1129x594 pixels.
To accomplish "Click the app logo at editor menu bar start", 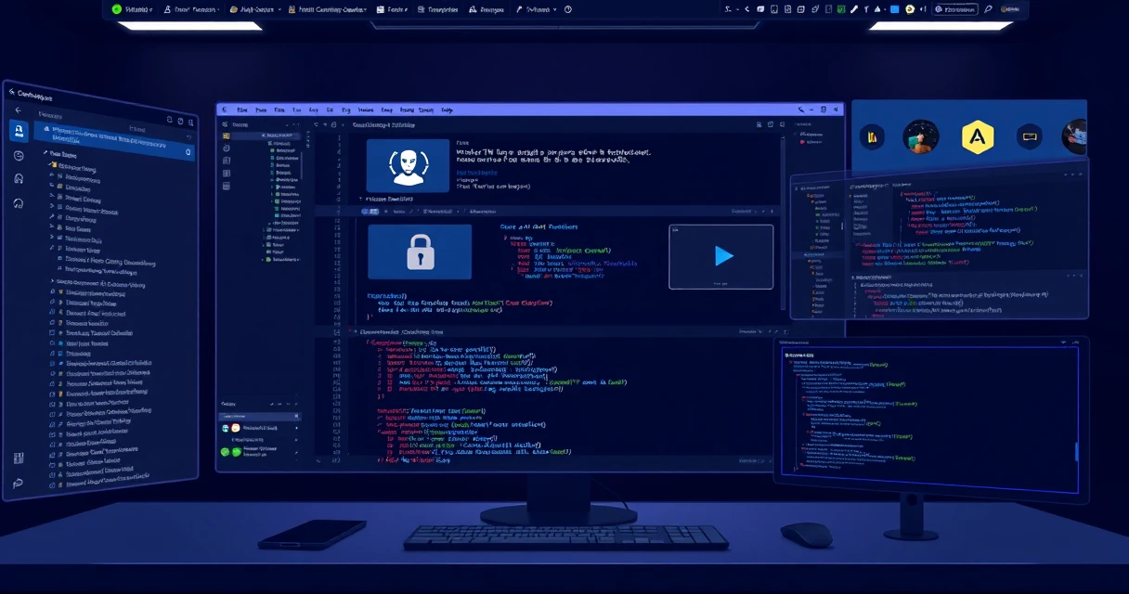I will point(225,110).
